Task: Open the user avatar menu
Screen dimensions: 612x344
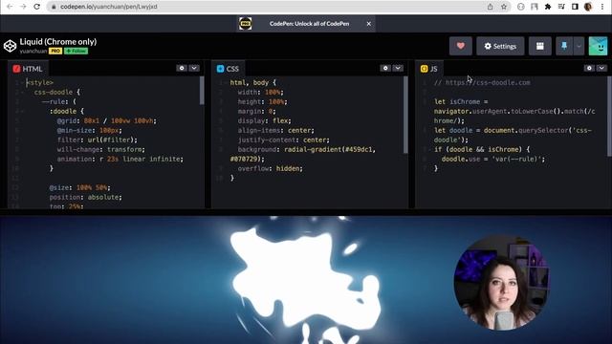Action: point(598,46)
